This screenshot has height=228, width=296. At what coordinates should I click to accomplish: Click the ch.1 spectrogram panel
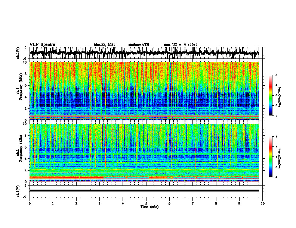144,91
